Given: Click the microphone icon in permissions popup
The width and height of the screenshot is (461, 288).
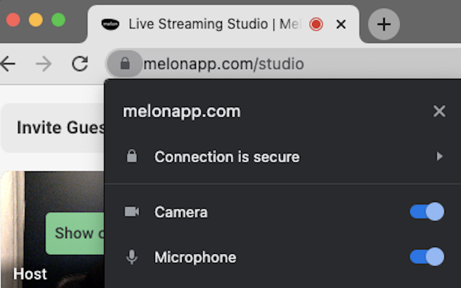Looking at the screenshot, I should [x=132, y=257].
